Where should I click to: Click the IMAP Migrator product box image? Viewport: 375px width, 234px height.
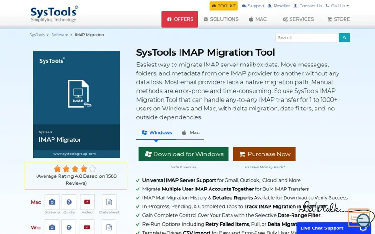(76, 104)
